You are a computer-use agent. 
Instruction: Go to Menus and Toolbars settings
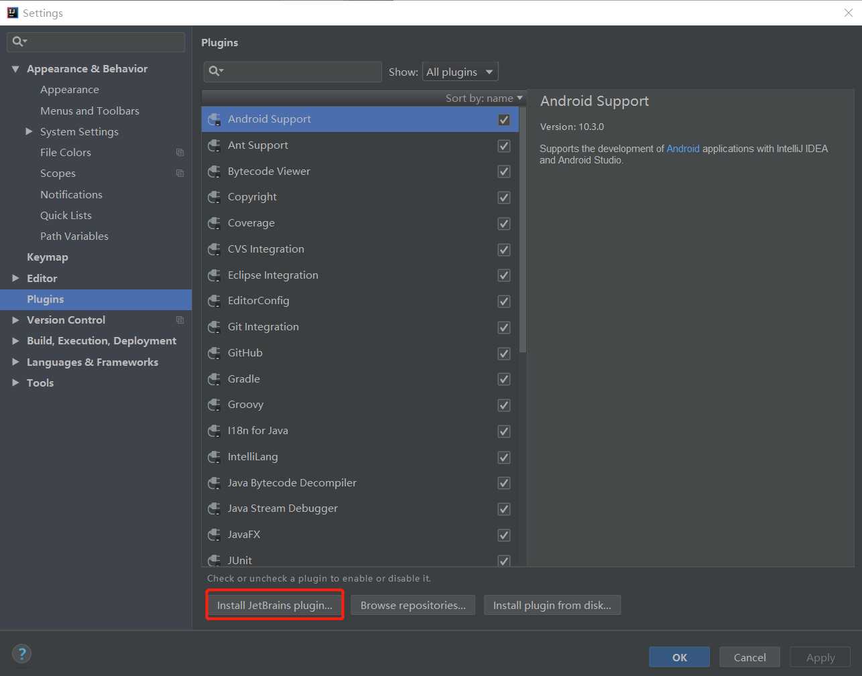click(x=90, y=111)
